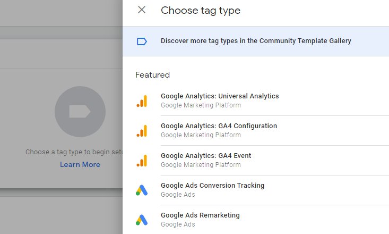This screenshot has height=234, width=389.
Task: Click Google Ads subtitle under Conversion Tracking
Action: point(178,195)
